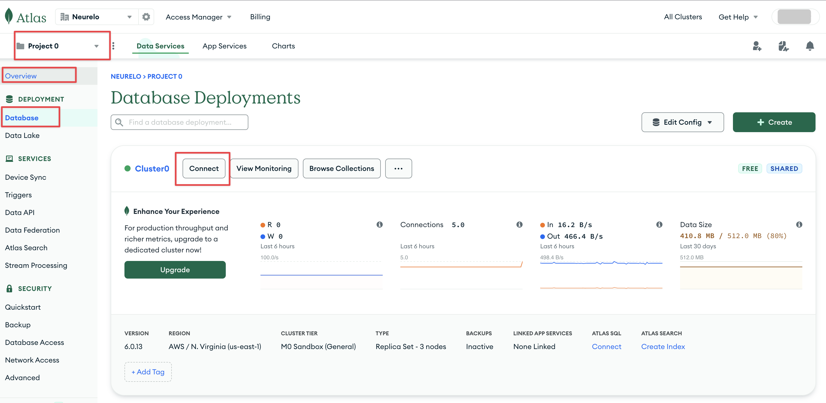Click info icon for network In/Out

tap(659, 224)
